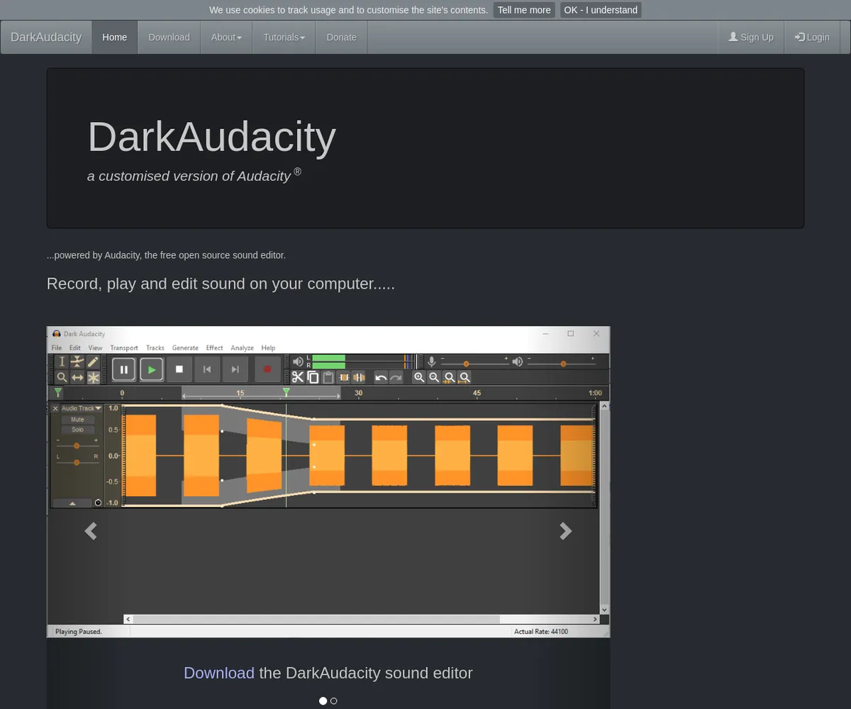Click the OK - I understand button
Screen dimensions: 851x709
600,10
